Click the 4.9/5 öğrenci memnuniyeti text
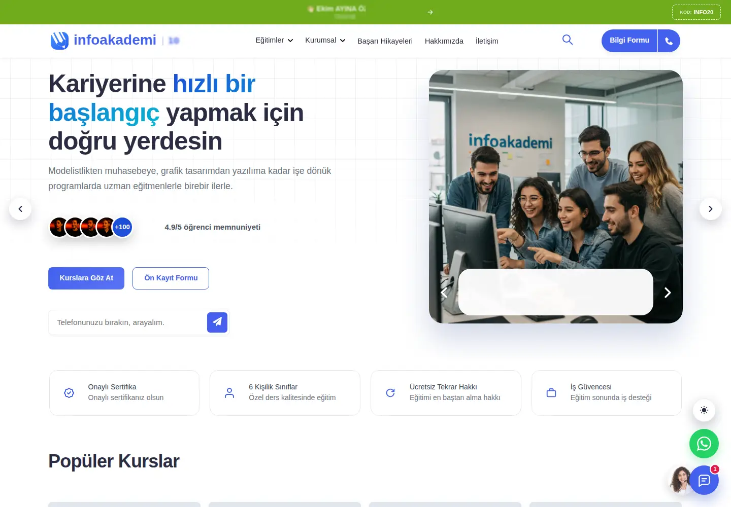The width and height of the screenshot is (731, 507). pos(213,227)
